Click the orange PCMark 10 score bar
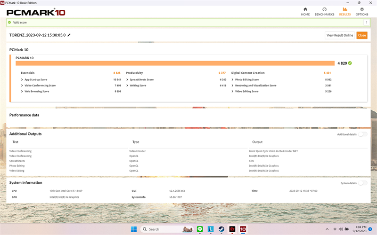This screenshot has width=377, height=235. point(174,63)
